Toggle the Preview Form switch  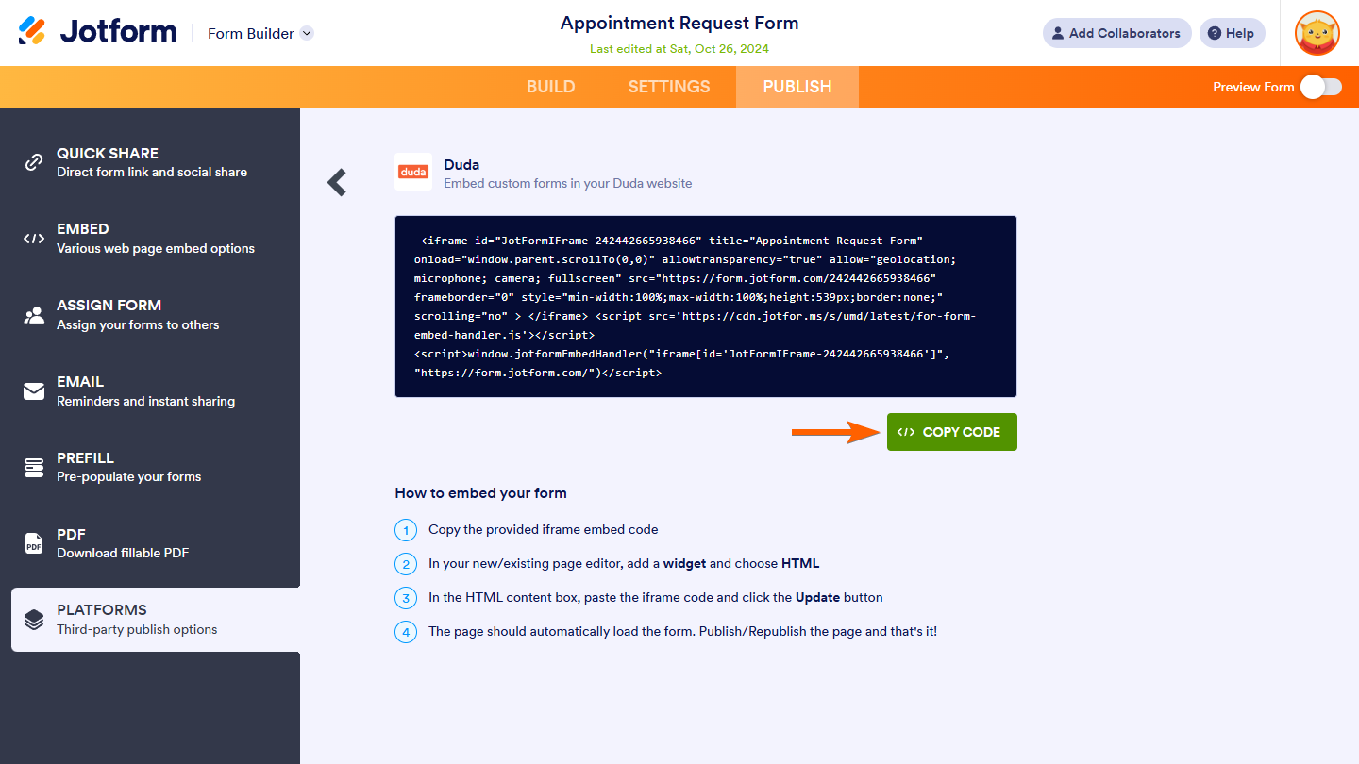click(1320, 87)
